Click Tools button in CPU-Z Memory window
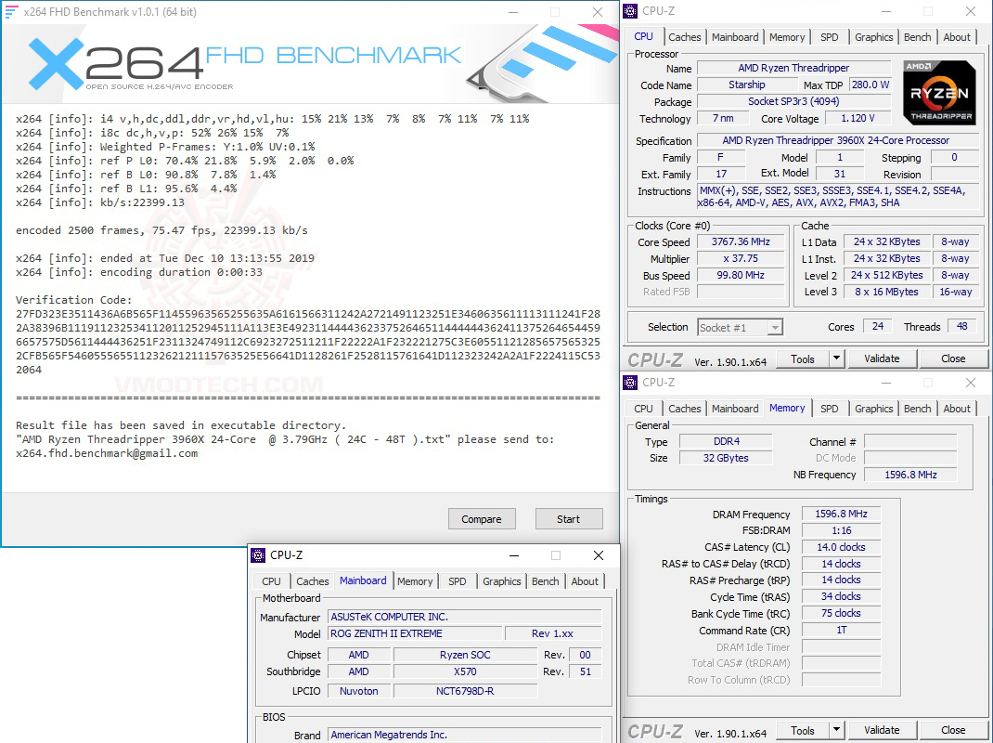The width and height of the screenshot is (993, 743). (x=803, y=730)
